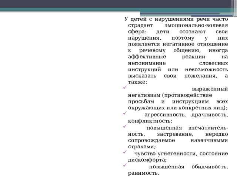This screenshot has width=237, height=178.
Task: Click the line "окружающих или конкретных лиц);"
Action: [178, 108]
